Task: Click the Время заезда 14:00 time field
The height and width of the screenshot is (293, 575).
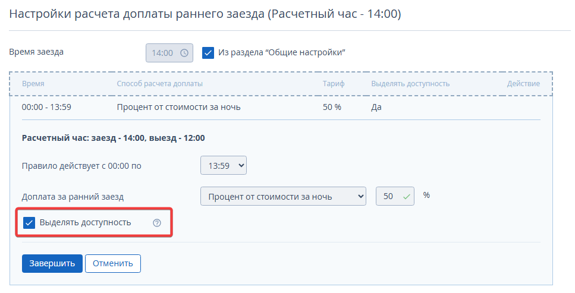Action: pyautogui.click(x=169, y=53)
